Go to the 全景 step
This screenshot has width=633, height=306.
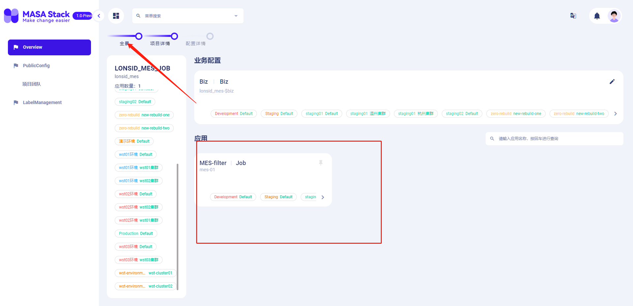click(x=124, y=43)
